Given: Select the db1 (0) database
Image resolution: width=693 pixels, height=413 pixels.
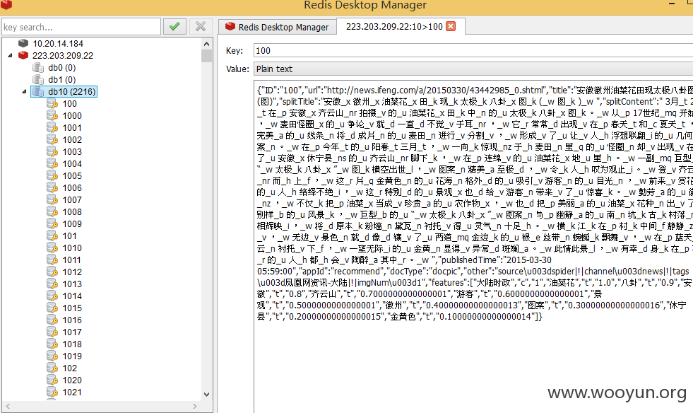Looking at the screenshot, I should click(62, 80).
